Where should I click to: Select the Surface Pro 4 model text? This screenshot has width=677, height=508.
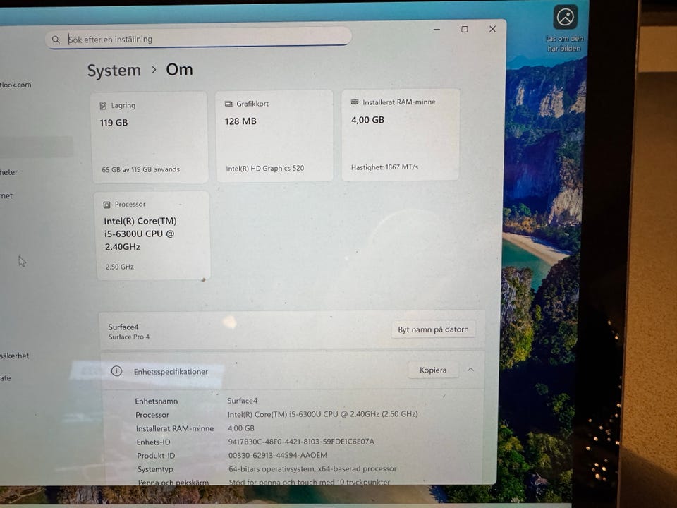tap(128, 337)
